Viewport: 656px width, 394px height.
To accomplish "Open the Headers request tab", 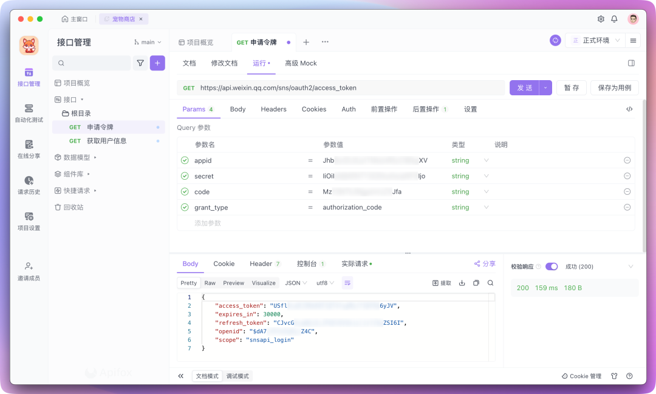I will (x=273, y=109).
